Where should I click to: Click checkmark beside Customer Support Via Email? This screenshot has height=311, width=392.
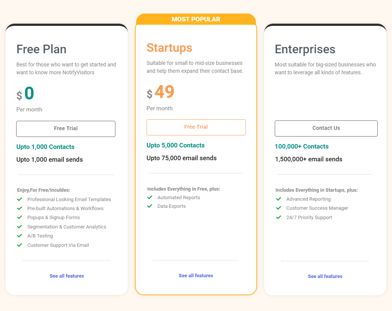tap(20, 245)
